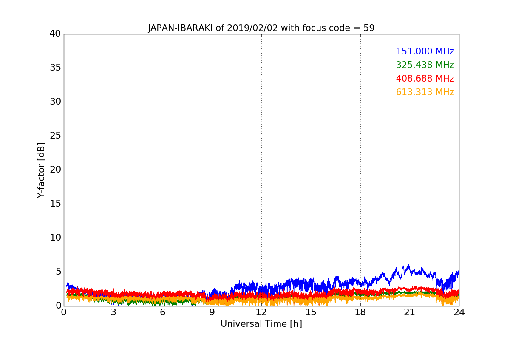Viewport: 510px width, 340px height.
Task: Click the 613.313 MHz legend label
Action: pos(425,92)
